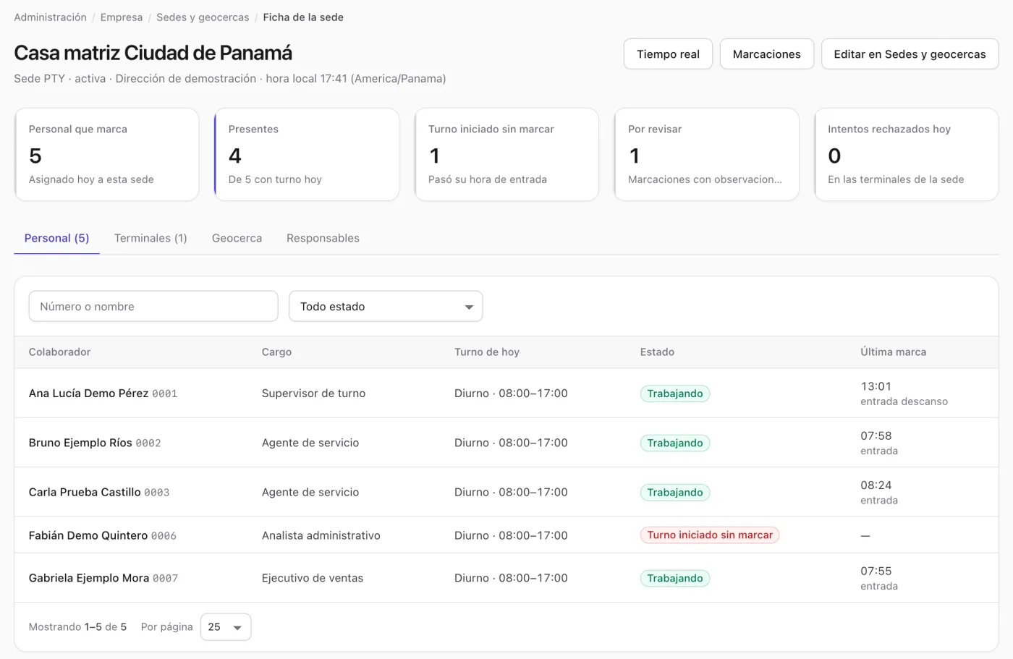This screenshot has width=1013, height=659.
Task: Click Trabajando badge in Ana Lucía's row
Action: click(674, 394)
